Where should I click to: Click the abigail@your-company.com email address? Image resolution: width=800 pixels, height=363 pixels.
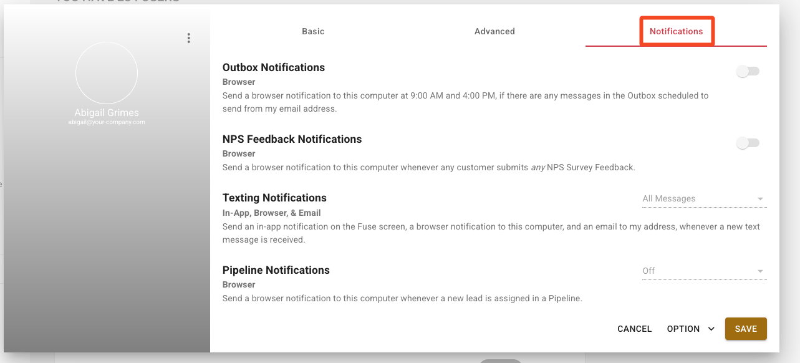[107, 123]
